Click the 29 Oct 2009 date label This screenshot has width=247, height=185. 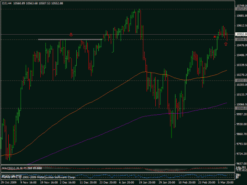pos(9,183)
